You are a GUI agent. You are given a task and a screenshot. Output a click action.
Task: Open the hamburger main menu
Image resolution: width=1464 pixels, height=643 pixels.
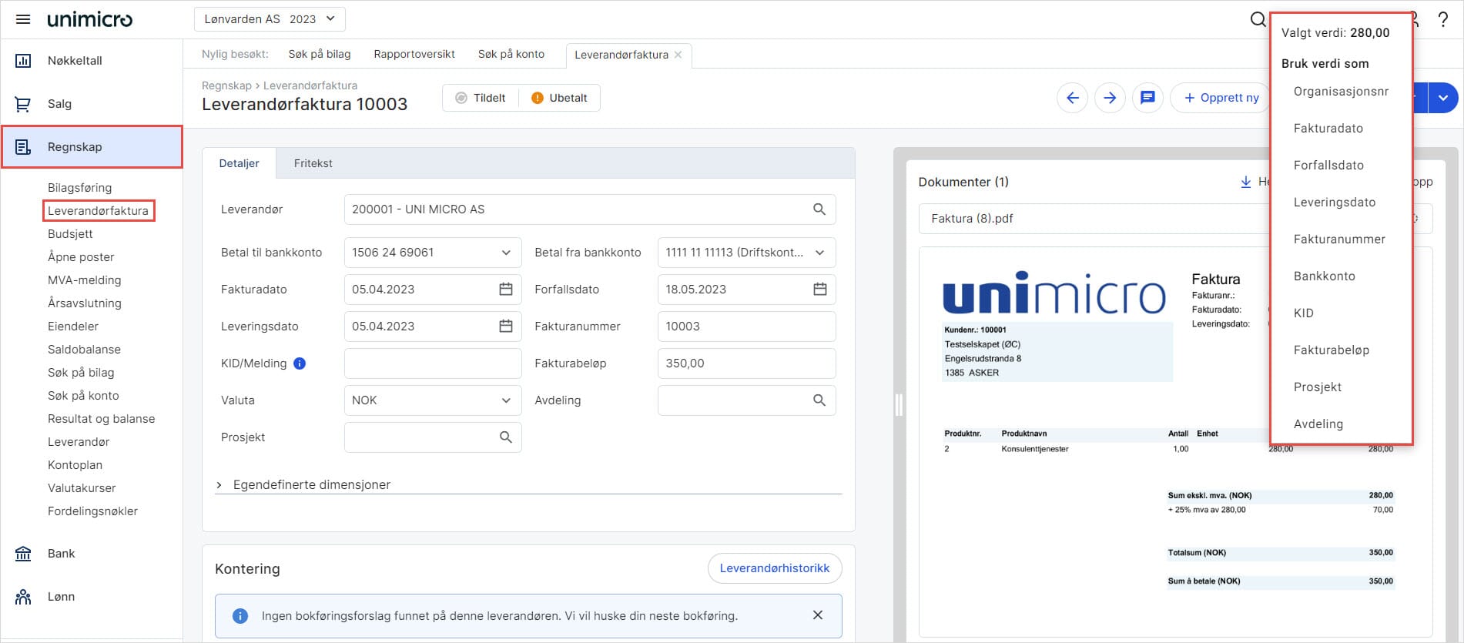23,19
